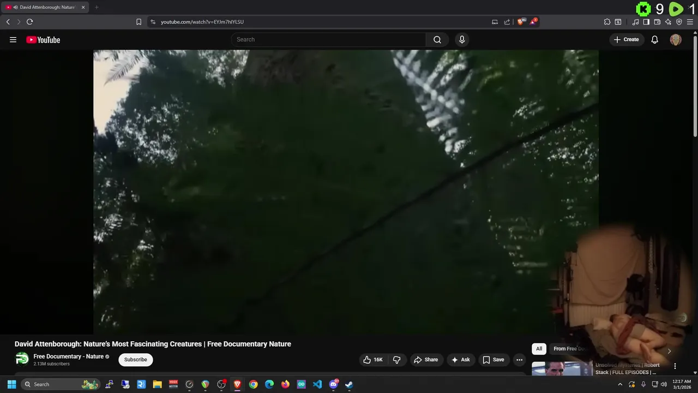Bookmark this page icon in address bar

pyautogui.click(x=139, y=22)
